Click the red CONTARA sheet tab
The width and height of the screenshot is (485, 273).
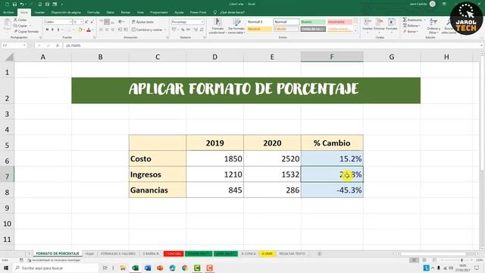[174, 253]
